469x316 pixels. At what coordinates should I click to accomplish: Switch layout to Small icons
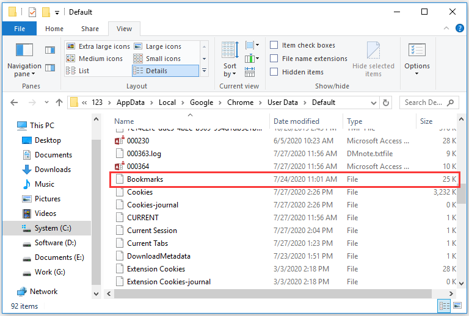(x=157, y=59)
